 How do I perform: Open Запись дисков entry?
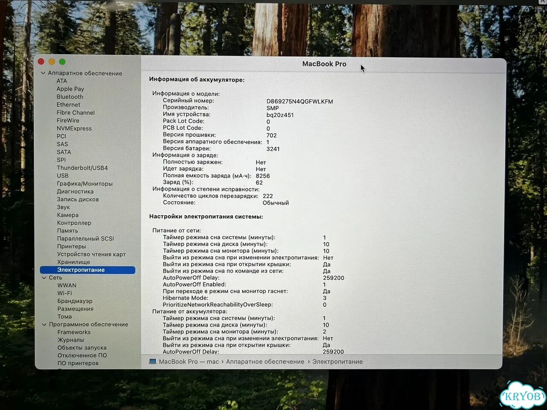click(78, 199)
